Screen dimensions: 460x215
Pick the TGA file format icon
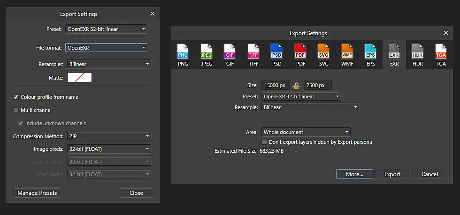pyautogui.click(x=441, y=52)
